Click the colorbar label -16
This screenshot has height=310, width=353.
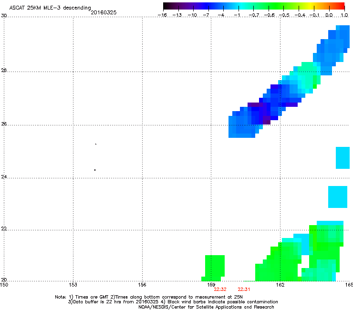pos(162,15)
